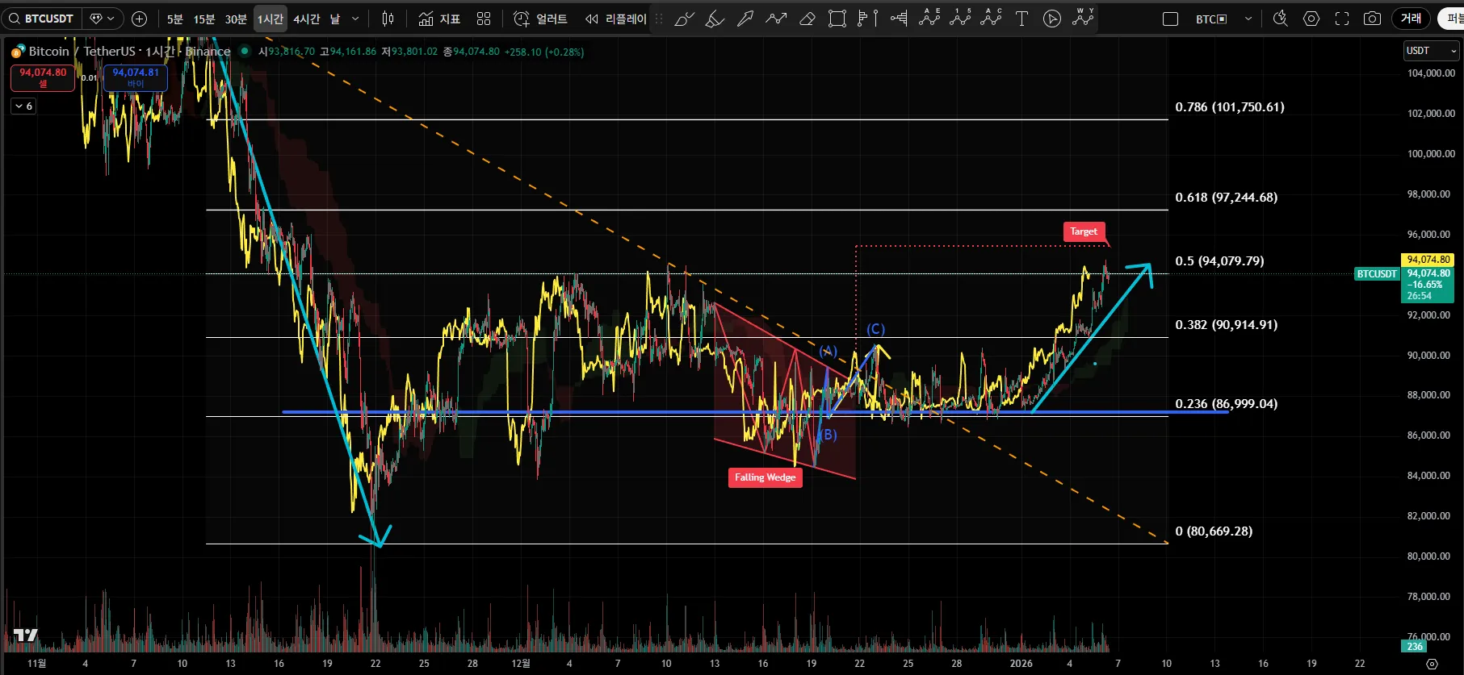Pick the arrow drawing tool
The height and width of the screenshot is (675, 1464).
point(745,19)
